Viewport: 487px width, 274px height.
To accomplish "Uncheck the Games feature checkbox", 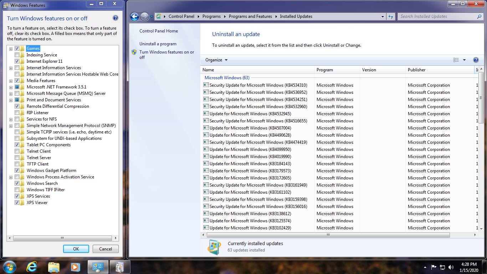I will (x=17, y=49).
